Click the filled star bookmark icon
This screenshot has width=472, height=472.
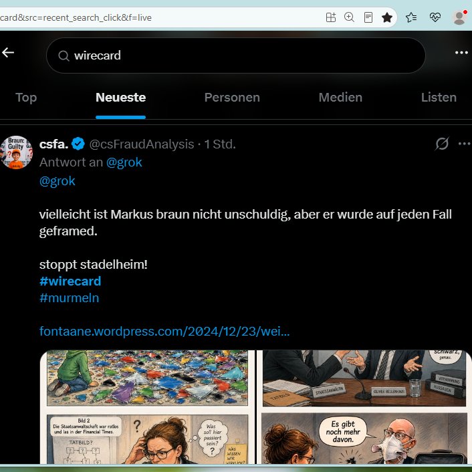(387, 17)
